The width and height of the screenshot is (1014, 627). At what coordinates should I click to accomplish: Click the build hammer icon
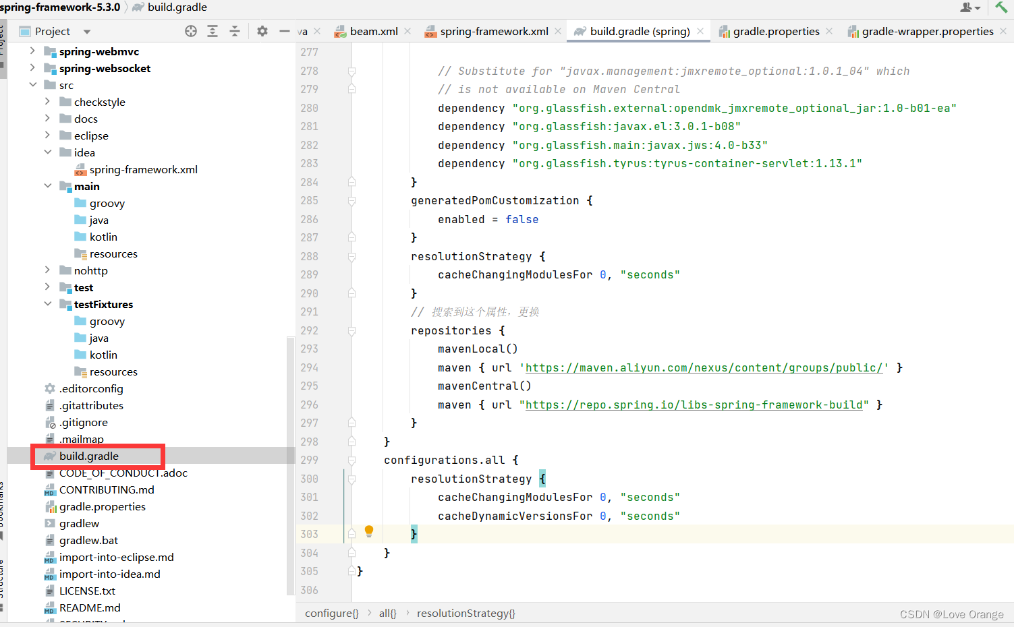coord(1001,7)
